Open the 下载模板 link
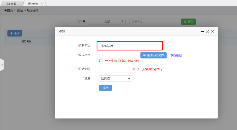The height and width of the screenshot is (130, 237). (176, 55)
